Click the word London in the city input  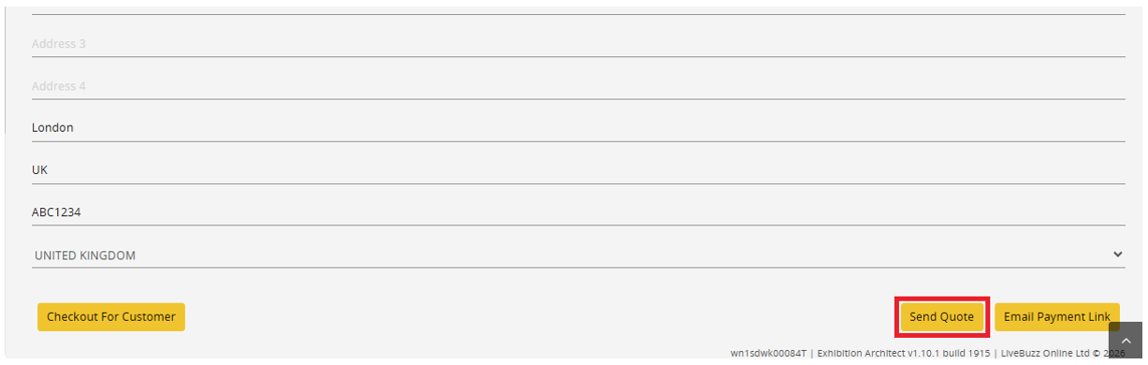click(x=52, y=127)
